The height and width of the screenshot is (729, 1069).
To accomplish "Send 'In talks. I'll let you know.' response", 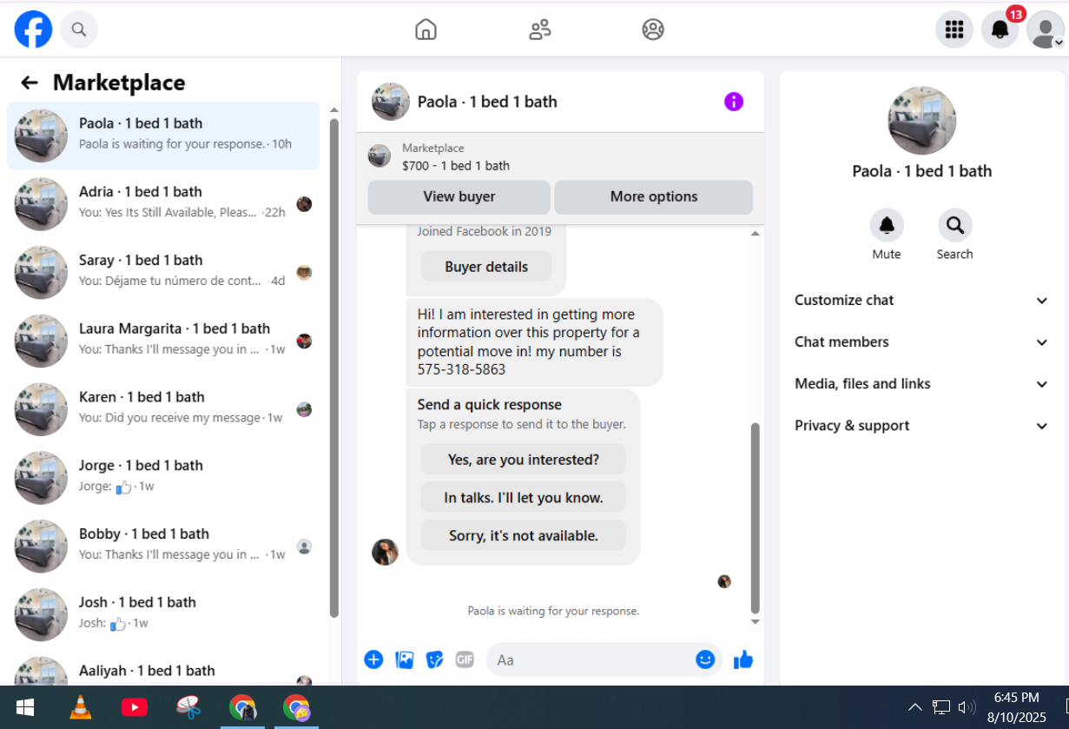I will (524, 498).
